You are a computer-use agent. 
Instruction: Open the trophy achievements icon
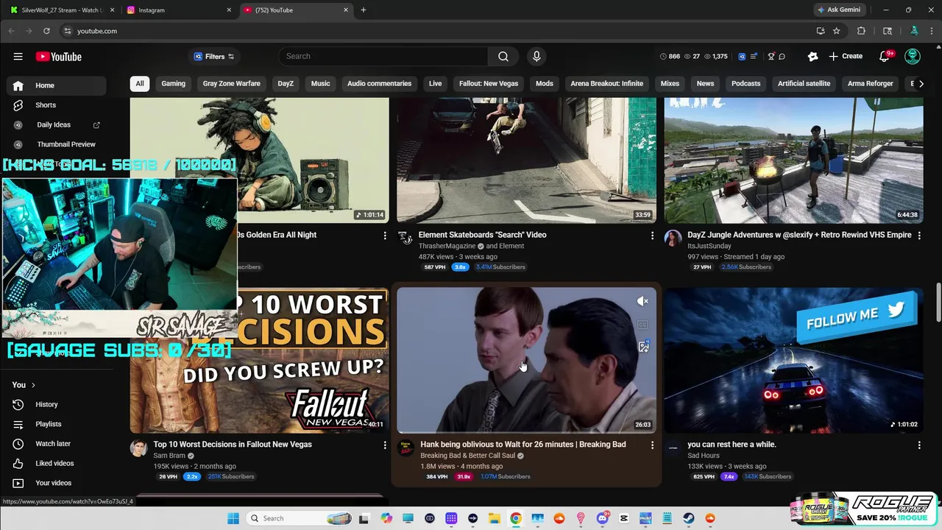coord(771,56)
